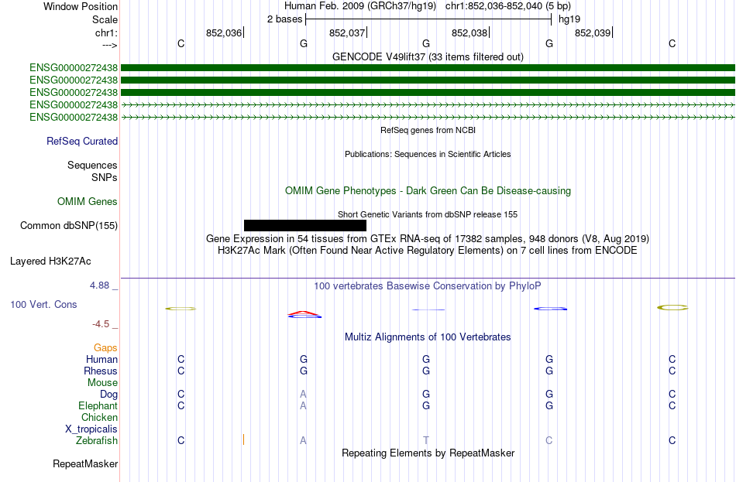Viewport: 736px width, 482px height.
Task: Click the -4.5 PhyloP lower limit value
Action: coord(101,324)
